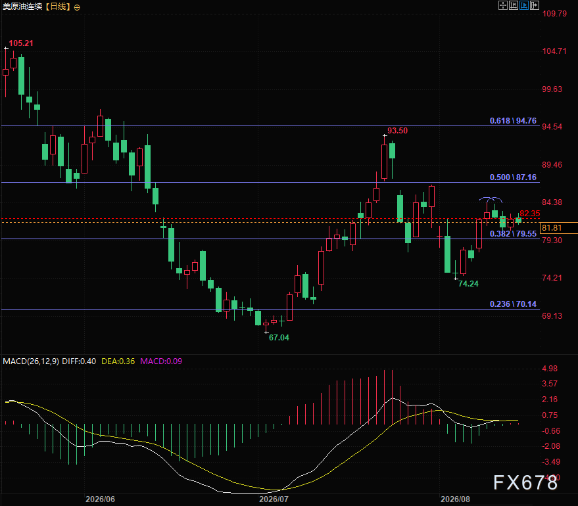Click the 105.21 high price marker

21,43
